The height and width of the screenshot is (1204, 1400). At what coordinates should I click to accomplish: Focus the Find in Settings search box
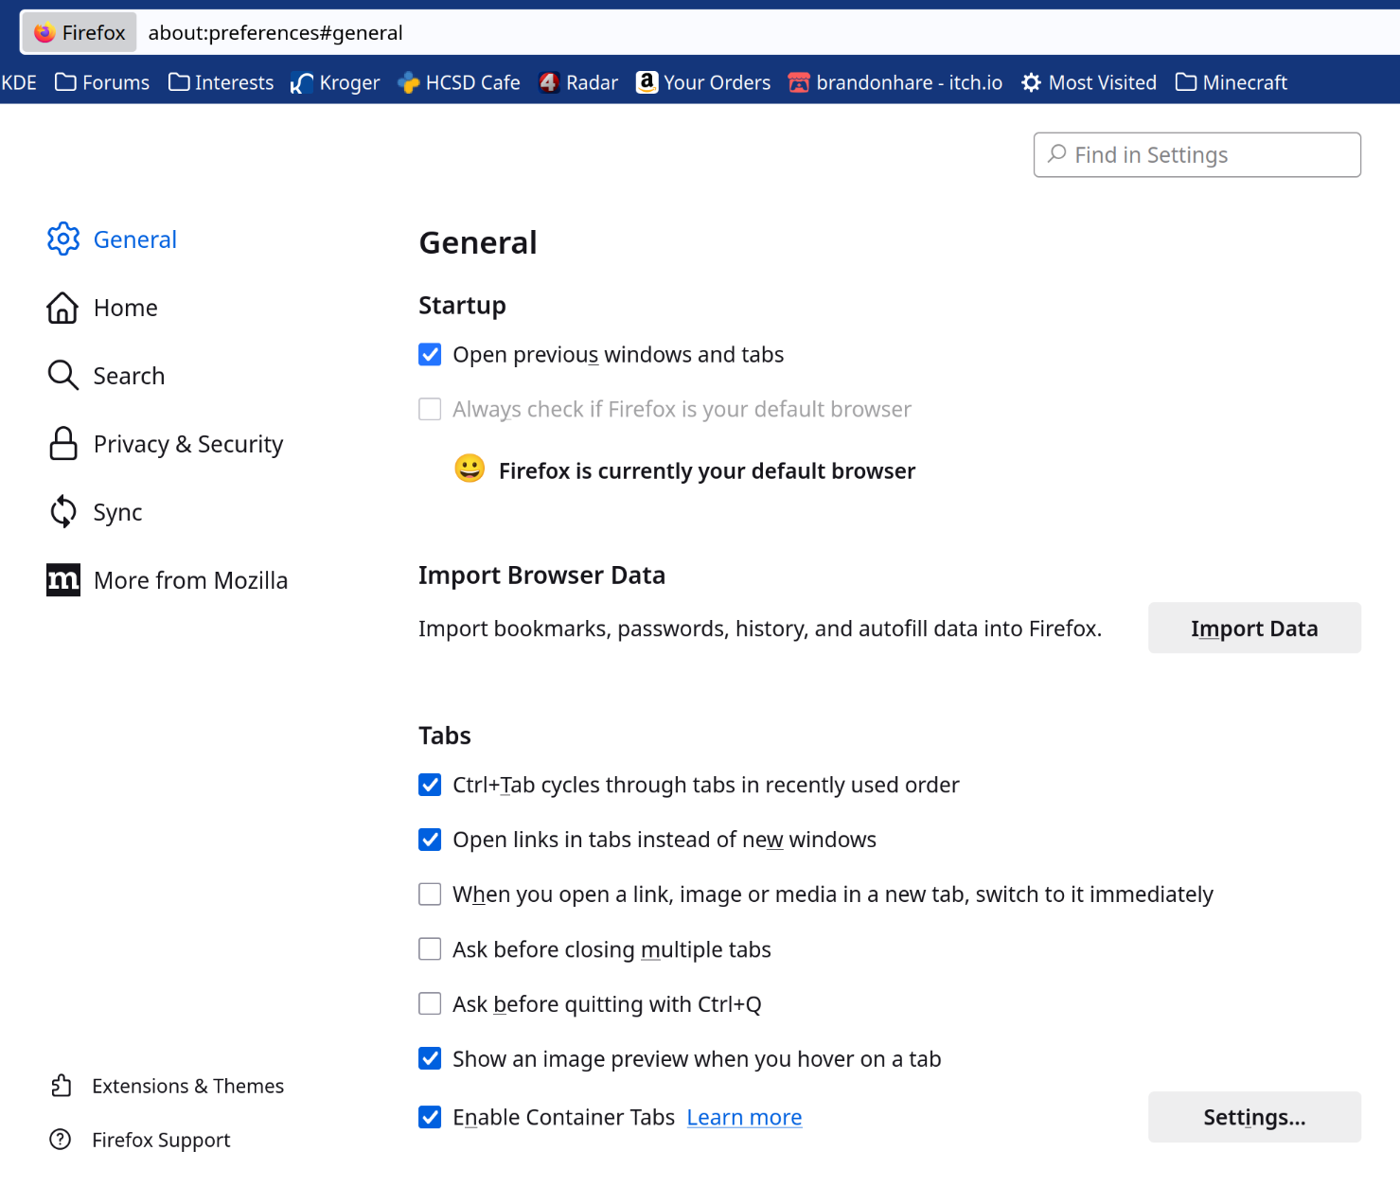[1196, 154]
